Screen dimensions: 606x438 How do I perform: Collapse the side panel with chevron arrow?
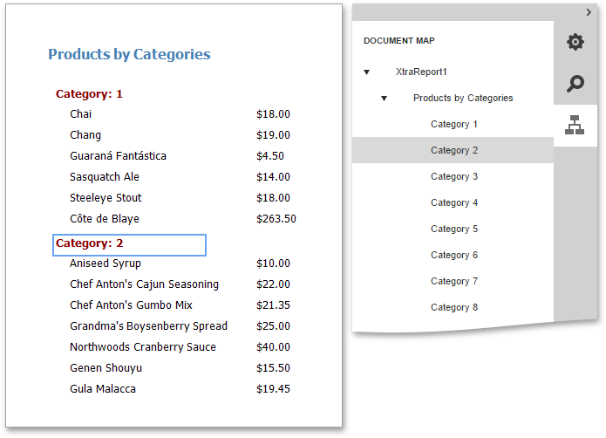click(x=589, y=12)
